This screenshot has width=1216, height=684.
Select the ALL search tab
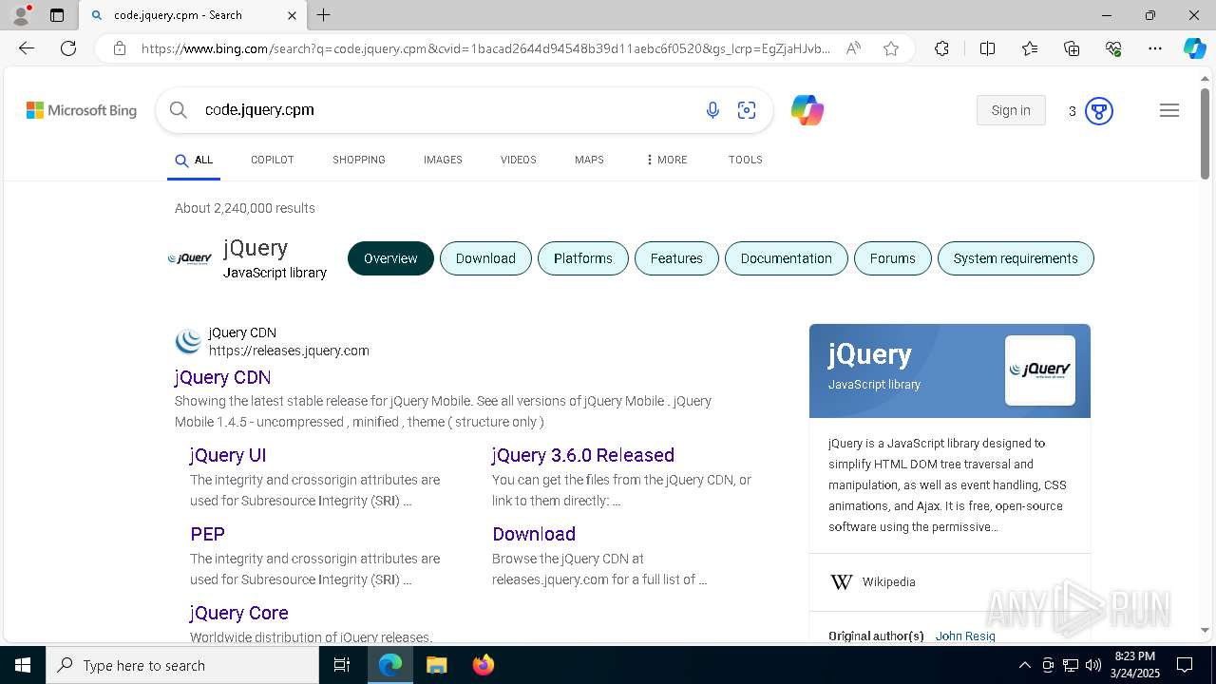tap(194, 161)
